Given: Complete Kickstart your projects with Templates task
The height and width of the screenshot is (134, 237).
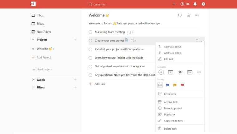Looking at the screenshot, I should pyautogui.click(x=90, y=49).
